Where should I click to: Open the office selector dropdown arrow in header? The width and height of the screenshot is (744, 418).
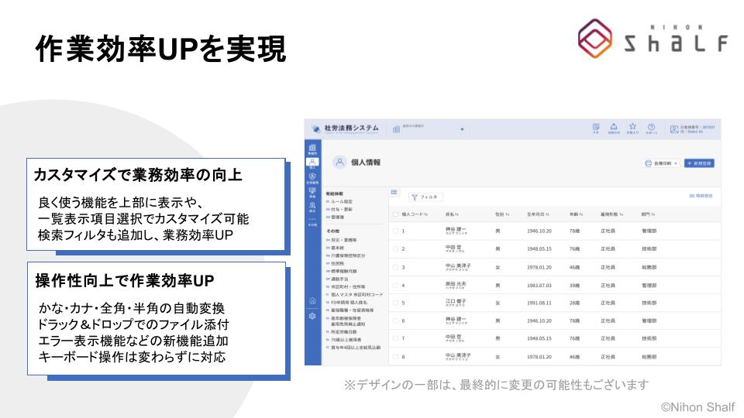click(462, 129)
